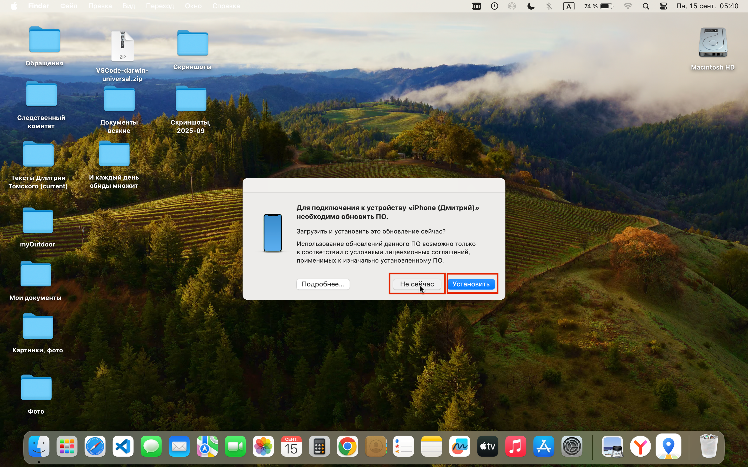The width and height of the screenshot is (748, 467).
Task: Click the Bluetooth status icon
Action: click(x=549, y=6)
